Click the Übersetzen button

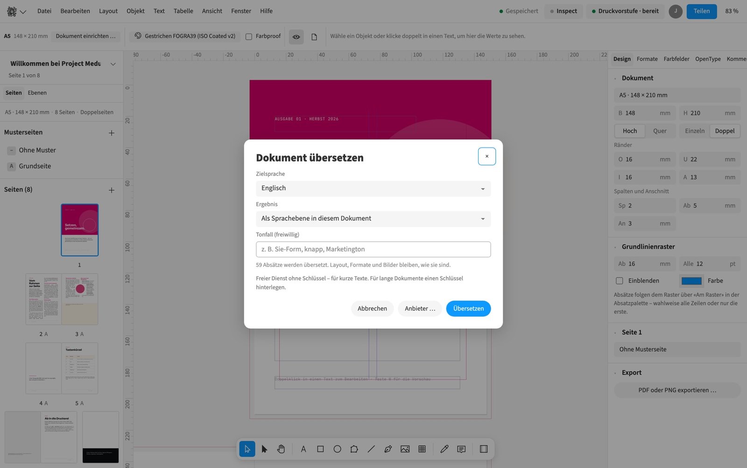(x=468, y=309)
